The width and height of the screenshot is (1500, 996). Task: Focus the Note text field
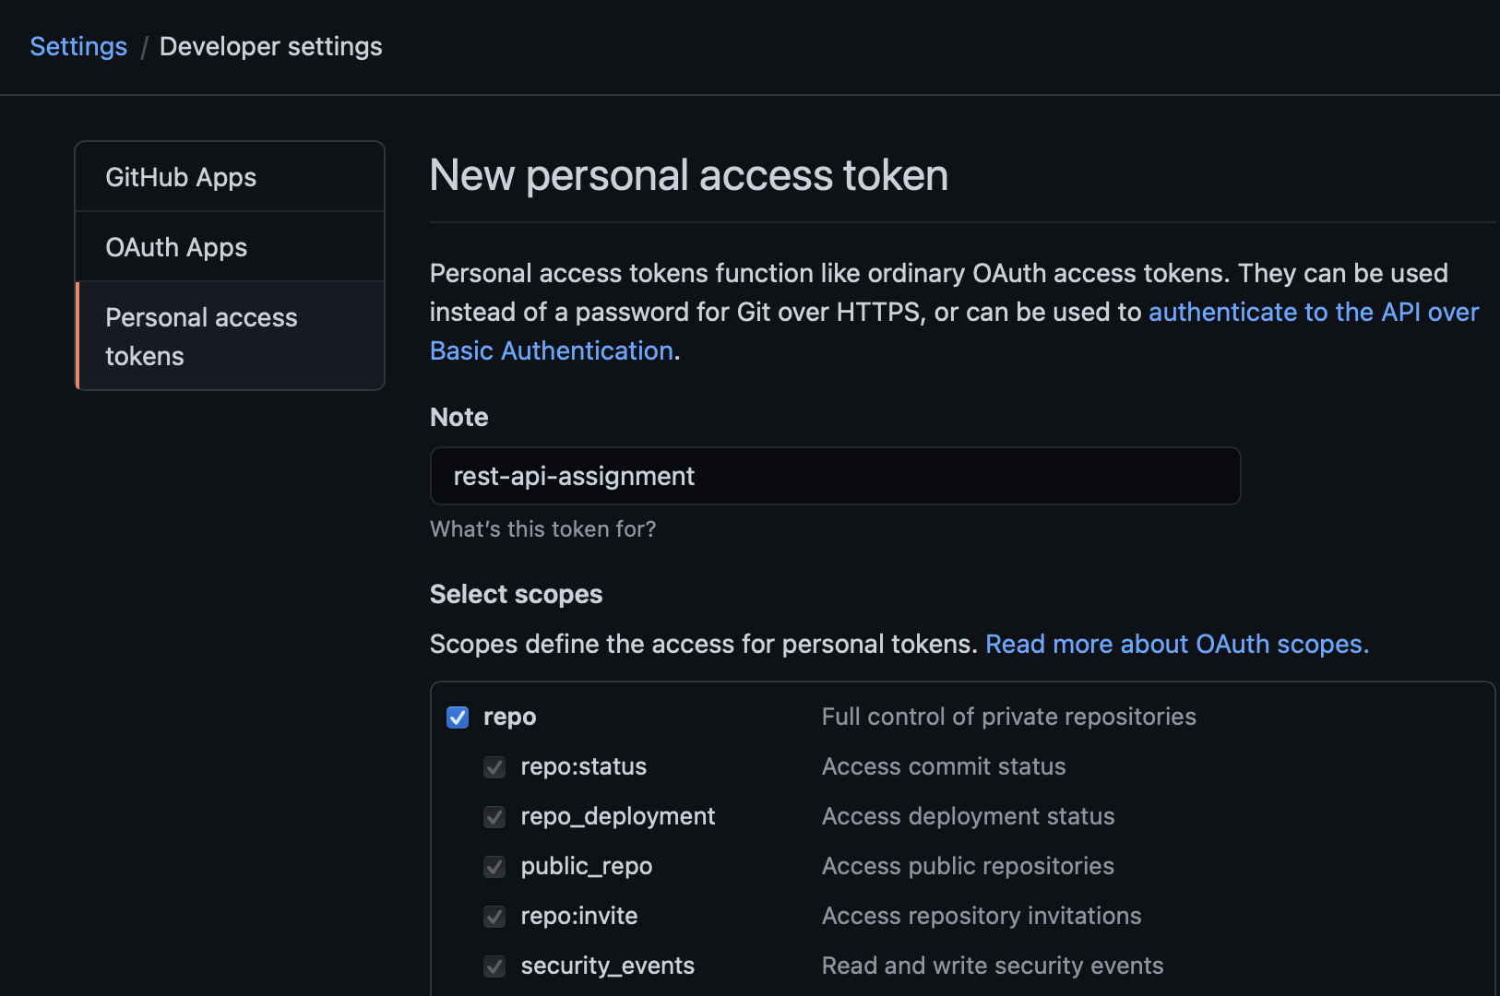(x=835, y=476)
